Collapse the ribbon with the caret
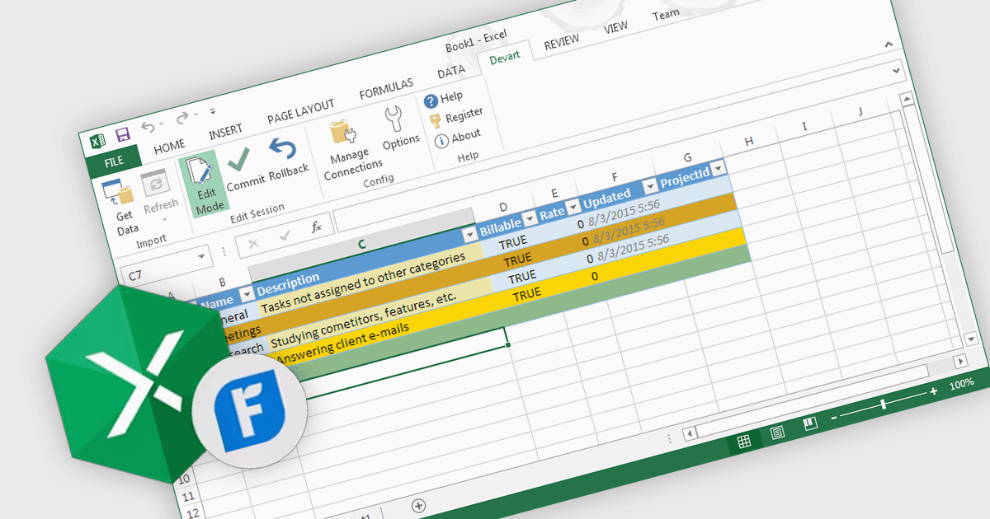 [888, 45]
